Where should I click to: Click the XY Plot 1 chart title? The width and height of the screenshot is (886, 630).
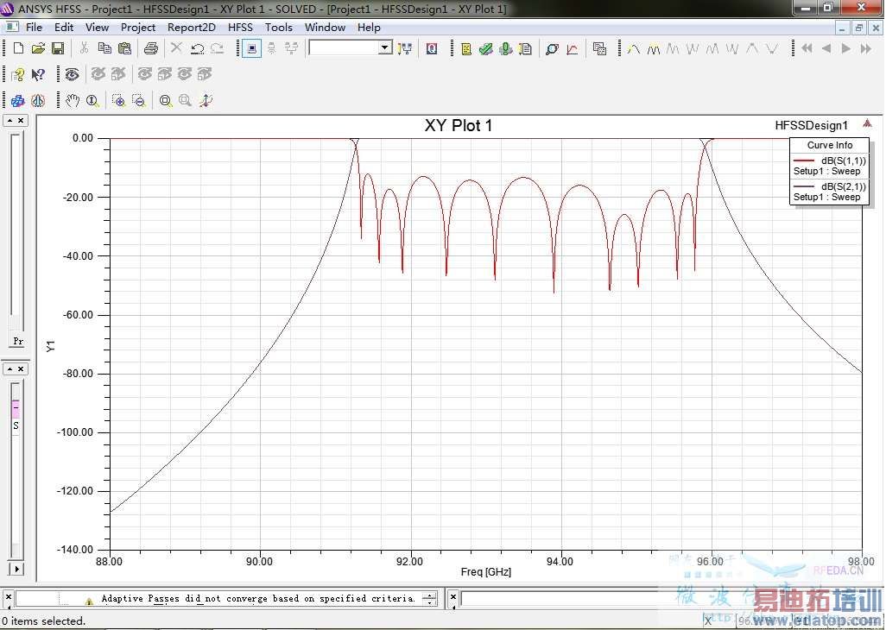(458, 126)
